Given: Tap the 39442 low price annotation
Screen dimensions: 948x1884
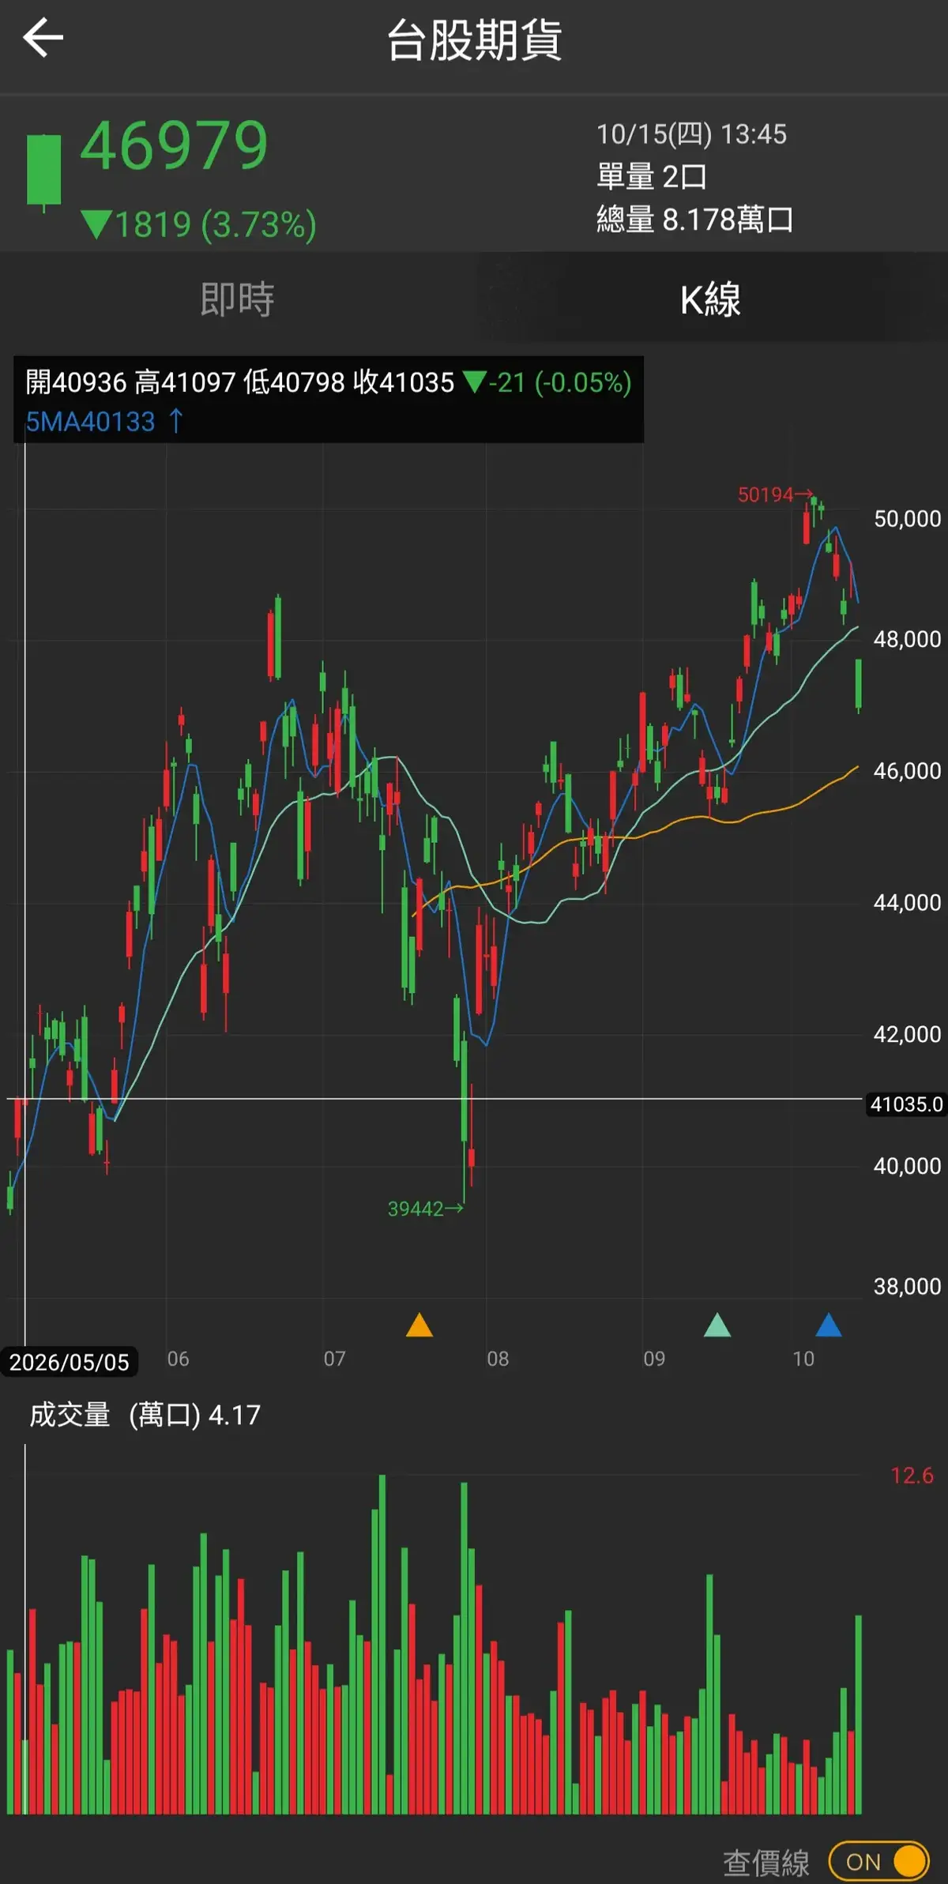Looking at the screenshot, I should [x=425, y=1209].
